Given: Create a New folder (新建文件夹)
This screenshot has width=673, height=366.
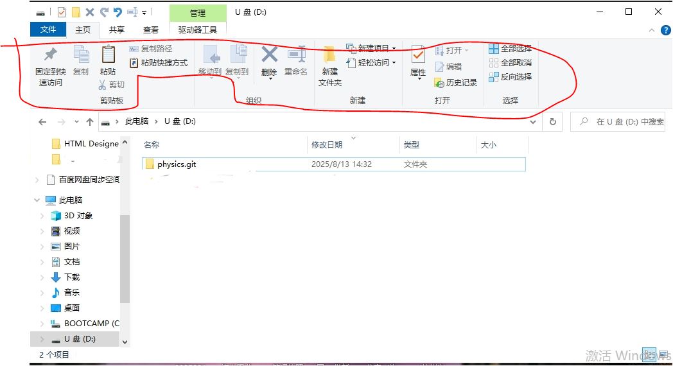Looking at the screenshot, I should click(x=329, y=65).
